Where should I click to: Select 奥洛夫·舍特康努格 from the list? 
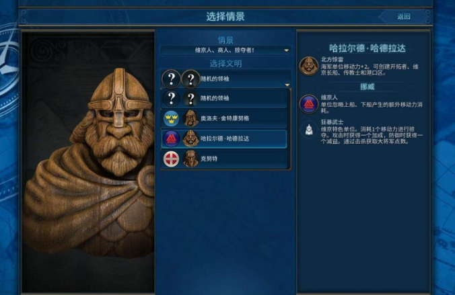click(x=224, y=118)
